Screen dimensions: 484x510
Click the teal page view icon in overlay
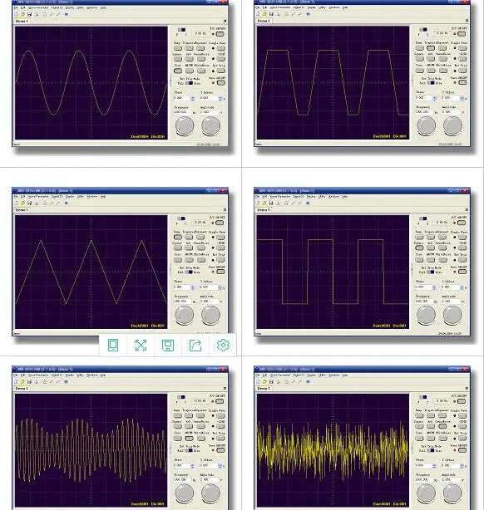[x=113, y=345]
